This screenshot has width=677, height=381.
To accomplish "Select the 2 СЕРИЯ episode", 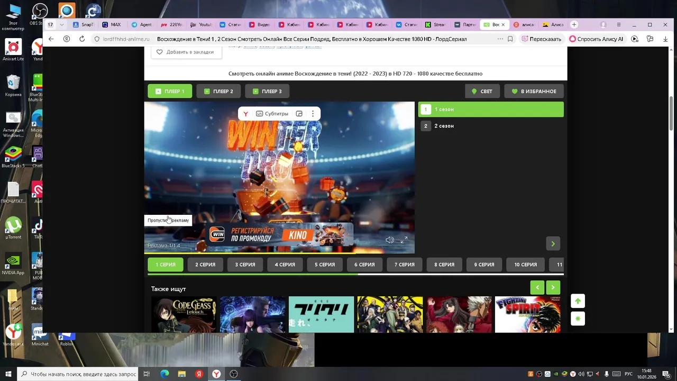I will coord(205,265).
